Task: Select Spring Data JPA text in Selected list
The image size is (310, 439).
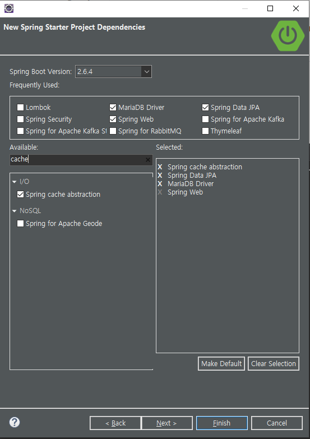Action: (192, 175)
